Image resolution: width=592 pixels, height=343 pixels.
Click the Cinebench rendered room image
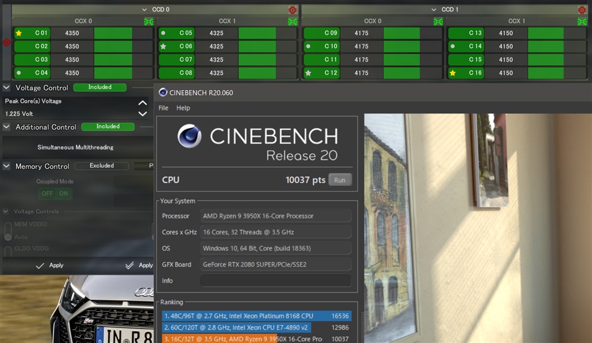pyautogui.click(x=478, y=229)
